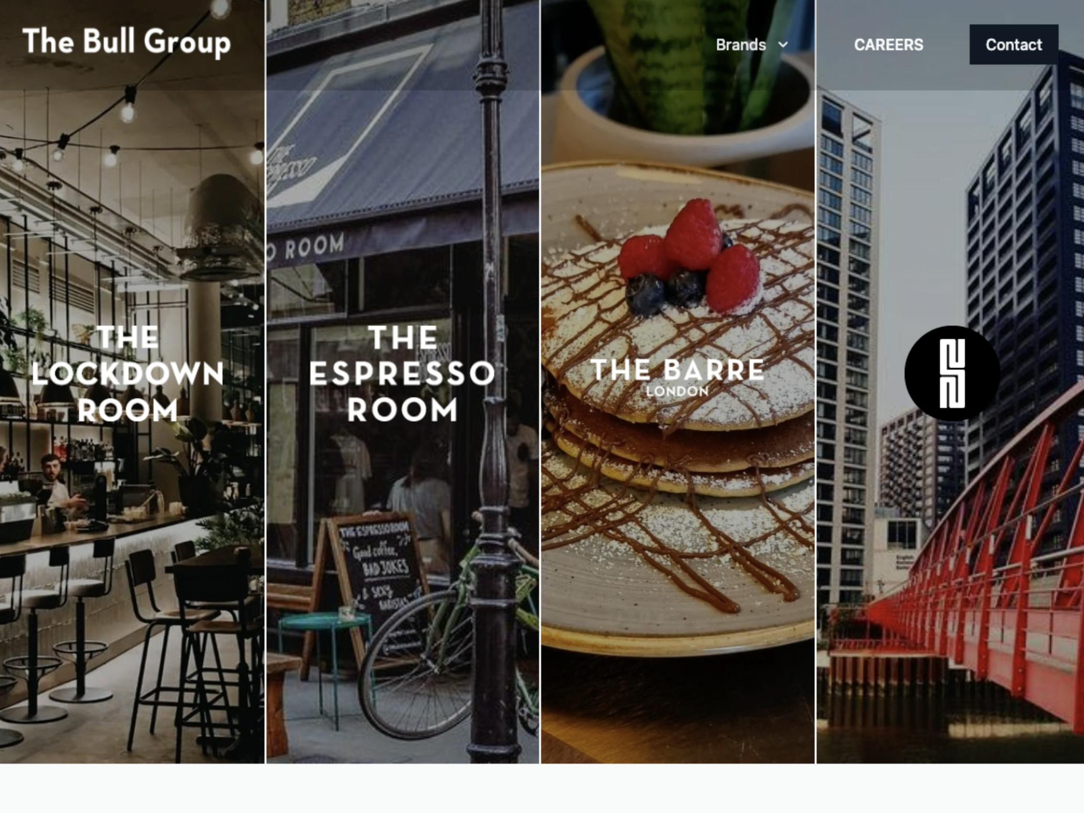Select The Espresso Room brand title
Screen dimensions: 1084x813
(x=403, y=374)
